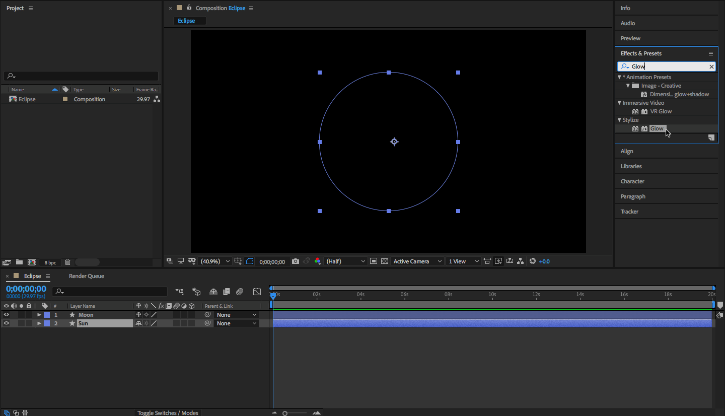The height and width of the screenshot is (416, 725).
Task: Enable Motion Blur for the timeline
Action: click(x=240, y=292)
